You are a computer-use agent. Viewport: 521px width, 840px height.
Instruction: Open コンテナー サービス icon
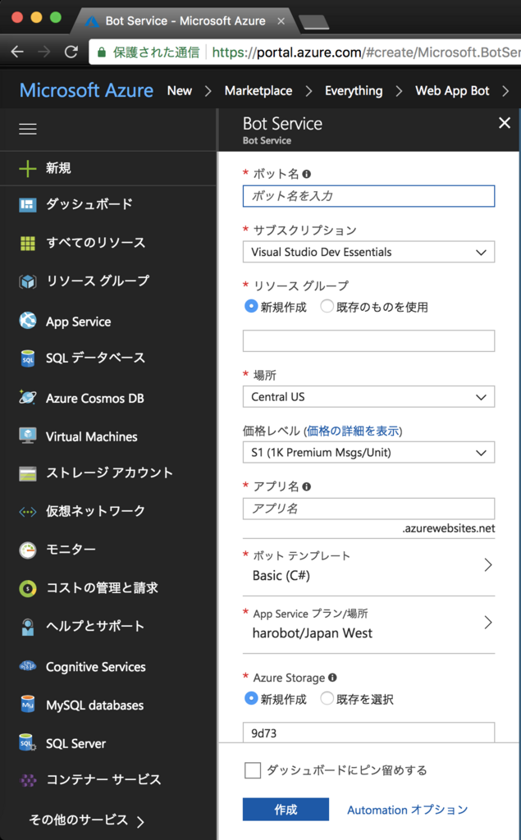pyautogui.click(x=27, y=781)
